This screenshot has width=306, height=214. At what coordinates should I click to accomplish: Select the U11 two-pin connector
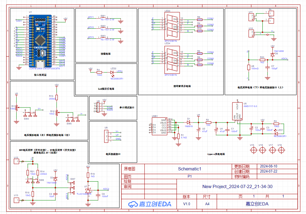click(x=251, y=17)
